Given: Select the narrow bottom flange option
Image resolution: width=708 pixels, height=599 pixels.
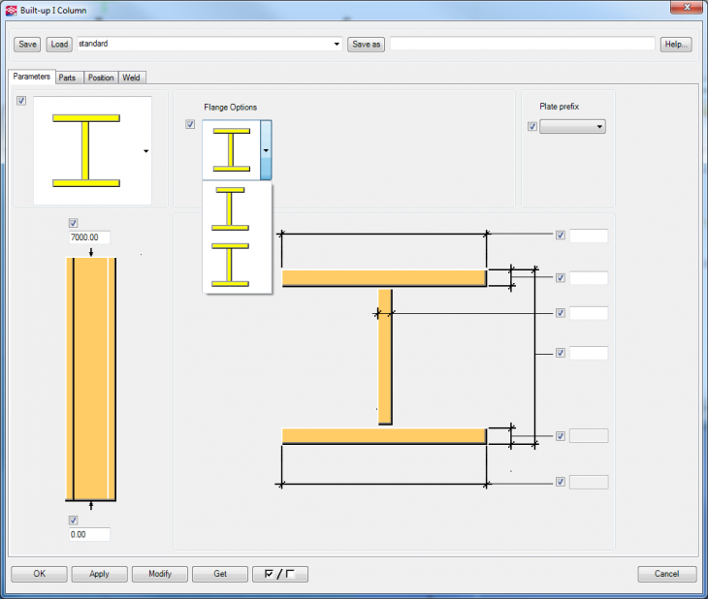Looking at the screenshot, I should point(231,263).
